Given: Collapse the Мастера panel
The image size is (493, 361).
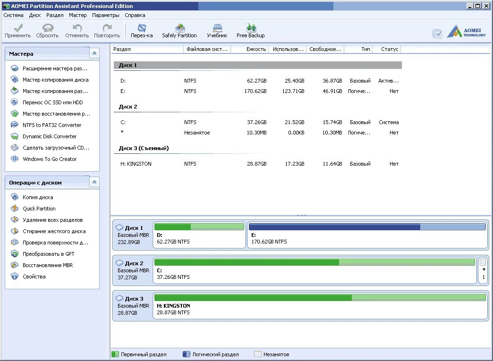Looking at the screenshot, I should click(94, 53).
